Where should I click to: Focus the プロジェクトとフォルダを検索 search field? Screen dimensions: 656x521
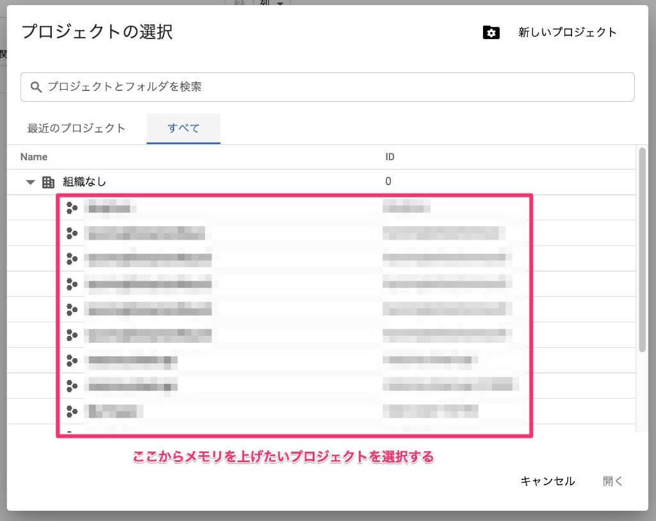[333, 87]
